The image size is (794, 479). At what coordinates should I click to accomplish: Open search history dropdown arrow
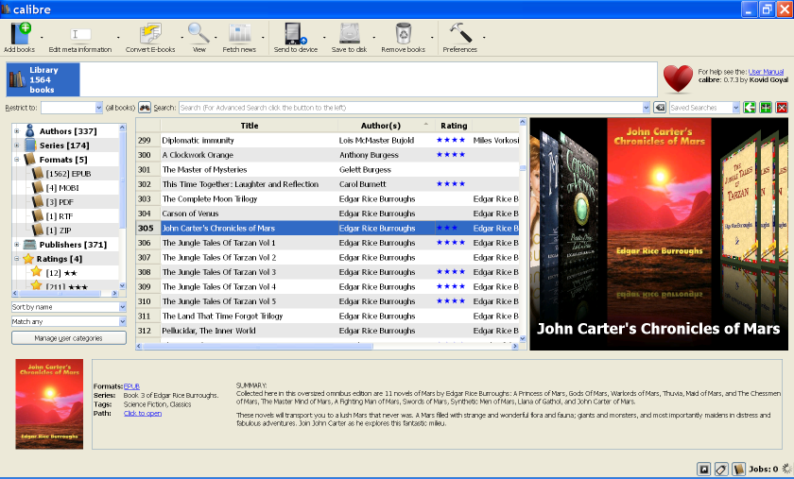point(647,108)
